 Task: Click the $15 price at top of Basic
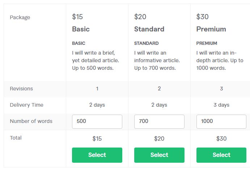[x=77, y=17]
